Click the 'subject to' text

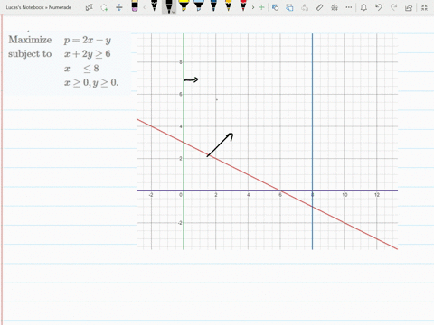[30, 54]
